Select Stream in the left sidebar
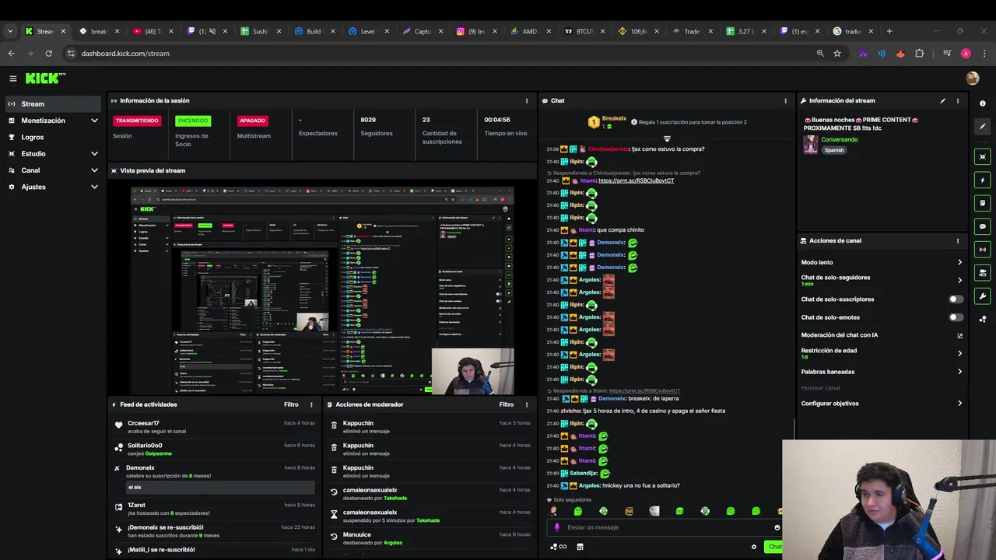 point(53,104)
